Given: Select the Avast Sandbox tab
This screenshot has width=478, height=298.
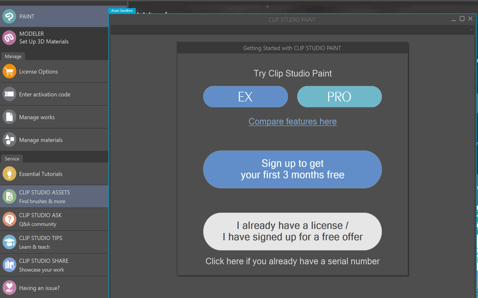Looking at the screenshot, I should coord(121,10).
